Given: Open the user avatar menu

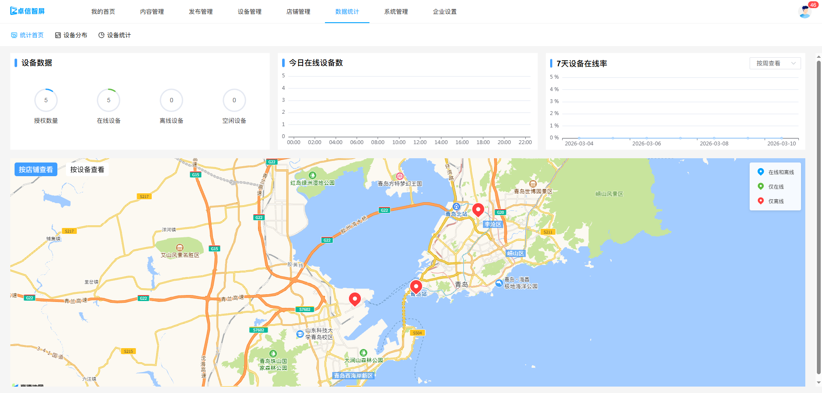Looking at the screenshot, I should [x=805, y=12].
